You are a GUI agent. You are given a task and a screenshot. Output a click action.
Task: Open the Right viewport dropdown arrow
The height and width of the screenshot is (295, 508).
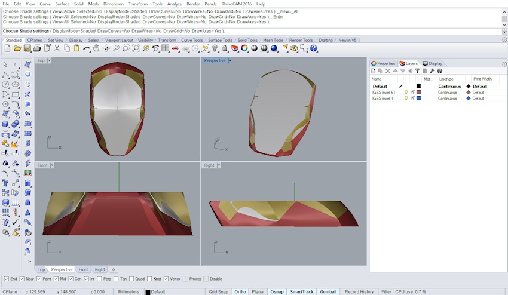tap(219, 165)
